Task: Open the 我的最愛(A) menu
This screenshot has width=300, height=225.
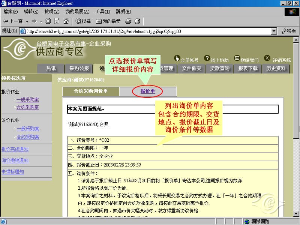Action: point(77,12)
